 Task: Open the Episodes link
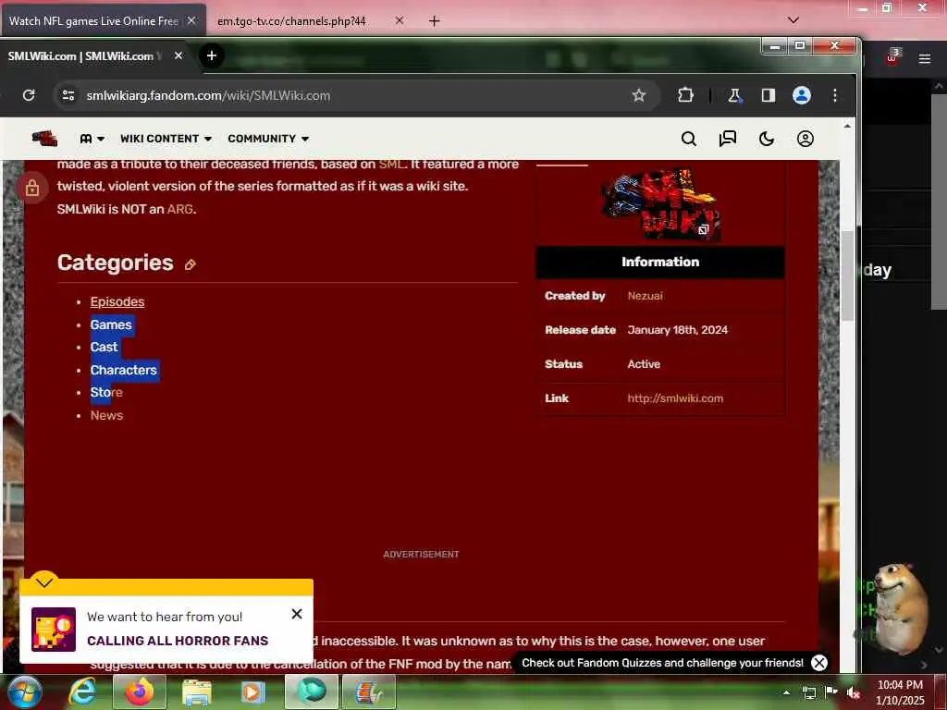point(117,302)
